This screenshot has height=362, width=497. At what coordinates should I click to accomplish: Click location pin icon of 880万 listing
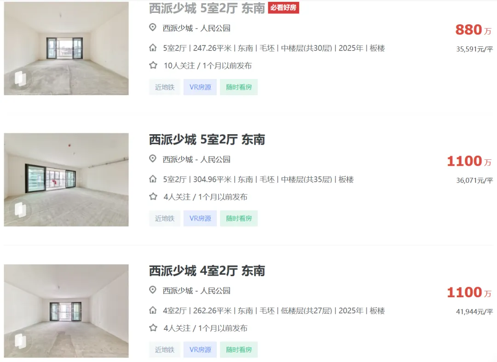point(153,28)
